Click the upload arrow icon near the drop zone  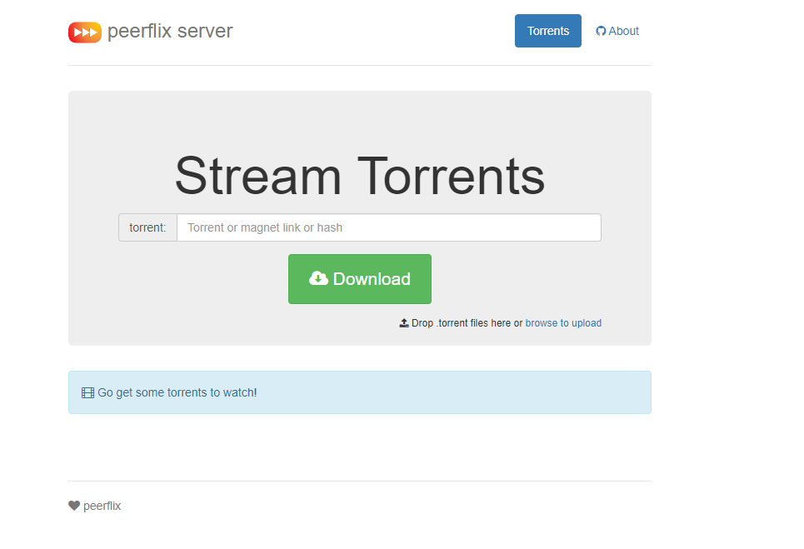[x=404, y=322]
